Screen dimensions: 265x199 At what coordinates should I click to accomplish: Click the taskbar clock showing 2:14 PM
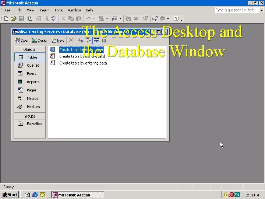click(x=252, y=195)
